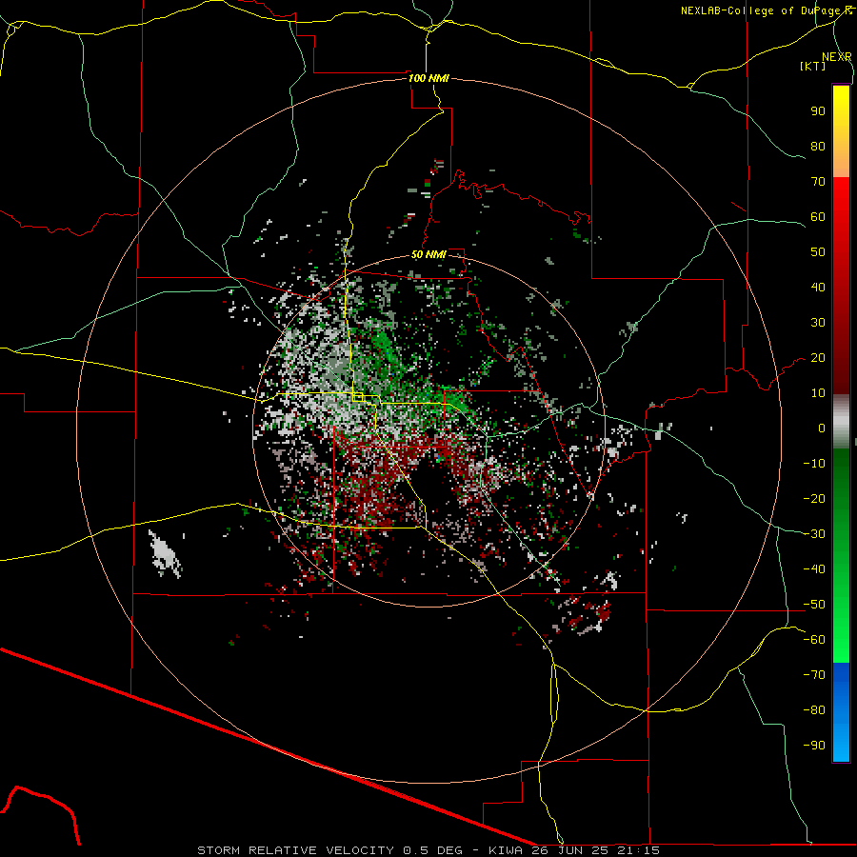The image size is (857, 857).
Task: Click the Storm Relative Velocity caption text
Action: tap(428, 850)
